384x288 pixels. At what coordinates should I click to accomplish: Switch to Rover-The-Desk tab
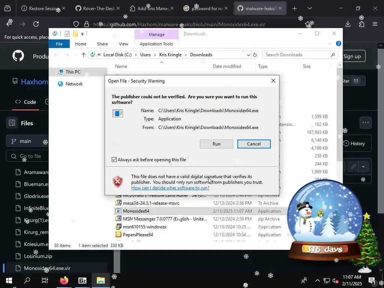pos(97,9)
